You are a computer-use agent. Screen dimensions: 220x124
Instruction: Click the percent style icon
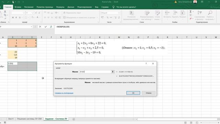(x=108, y=18)
